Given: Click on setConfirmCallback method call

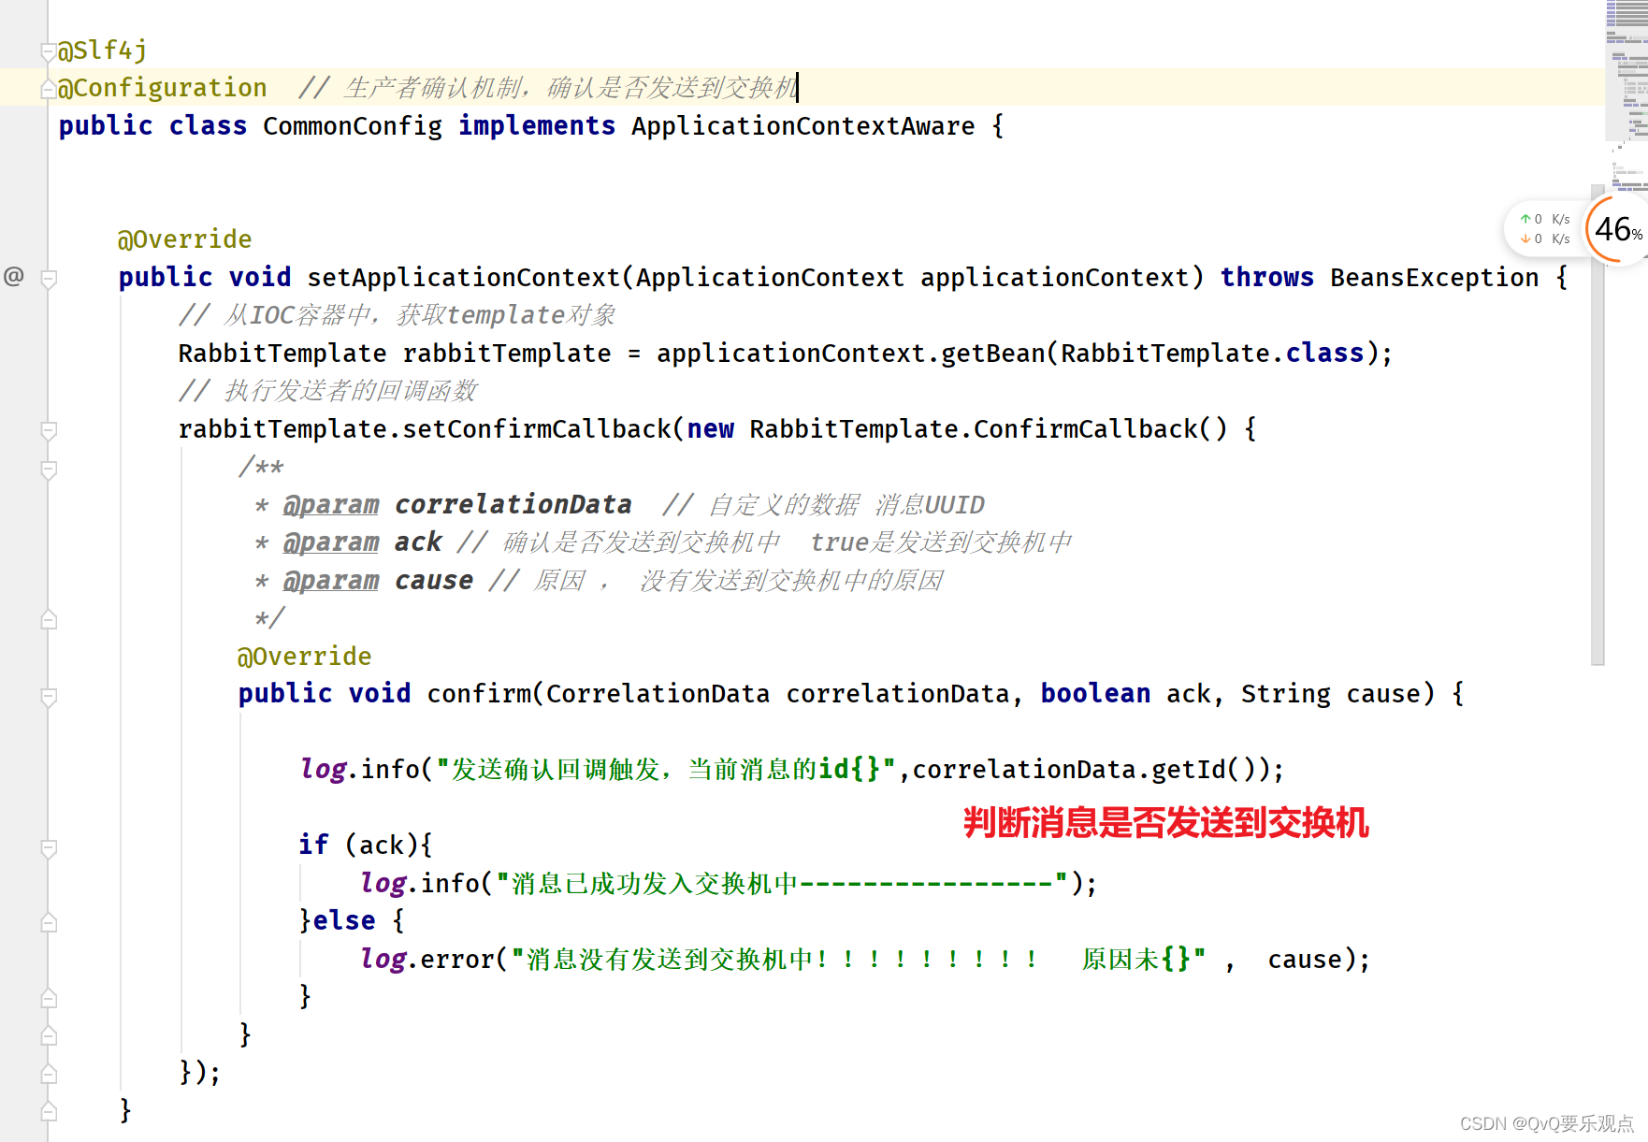Looking at the screenshot, I should [537, 429].
